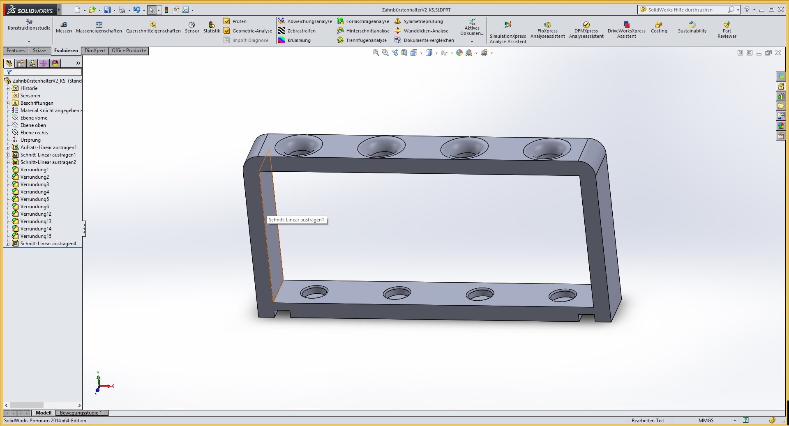Toggle the Prüfen check icon

[x=226, y=21]
